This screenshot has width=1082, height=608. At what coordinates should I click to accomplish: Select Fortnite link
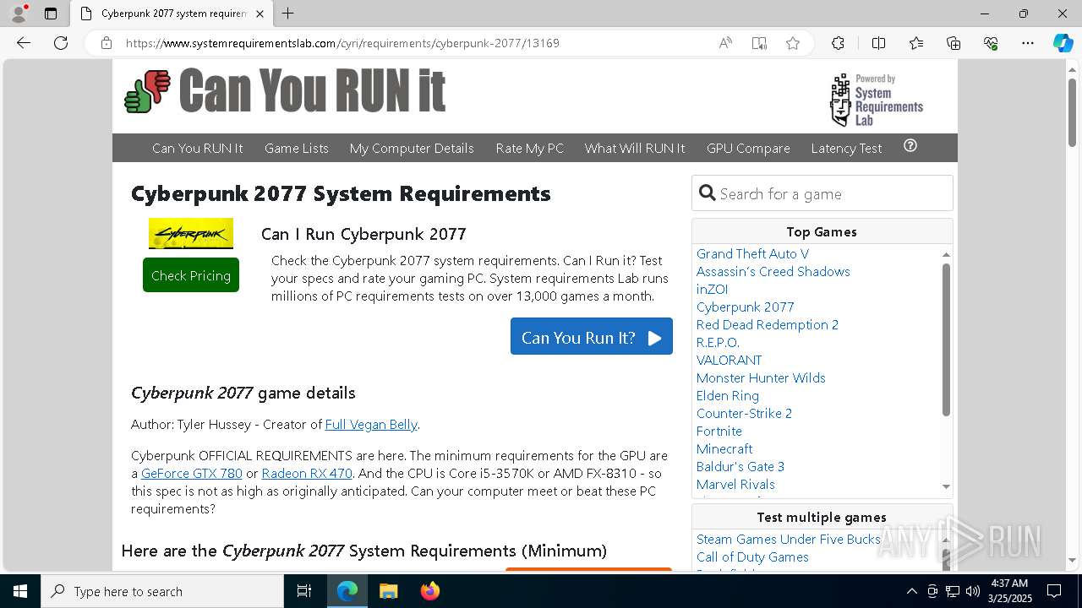pos(719,431)
